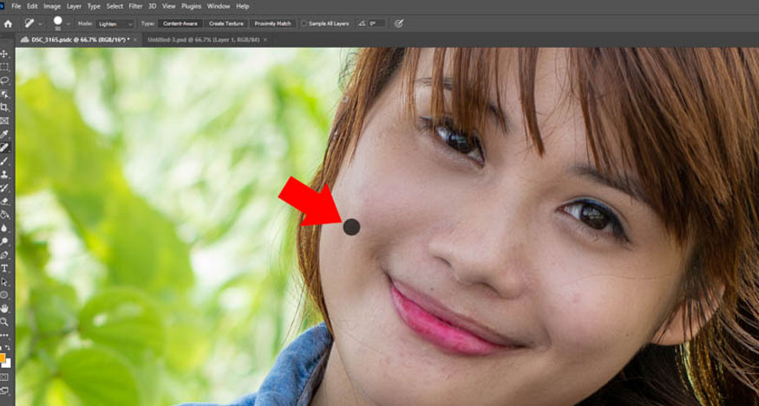Screen dimensions: 759x406
Task: Open the 3D menu
Action: click(x=153, y=6)
